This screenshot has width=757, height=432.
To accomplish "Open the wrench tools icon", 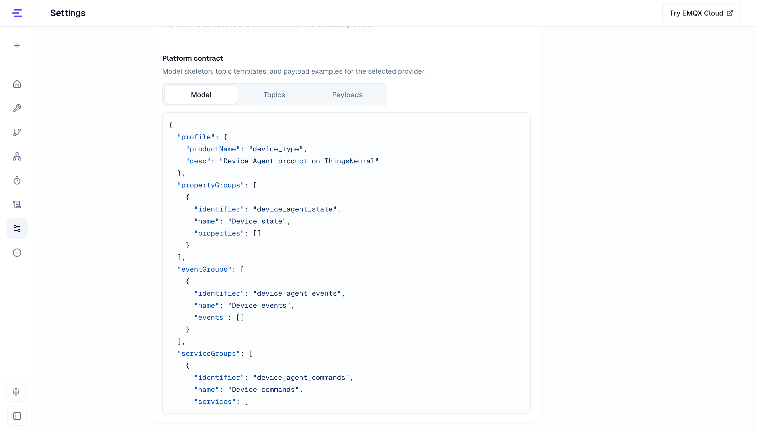I will coord(17,108).
